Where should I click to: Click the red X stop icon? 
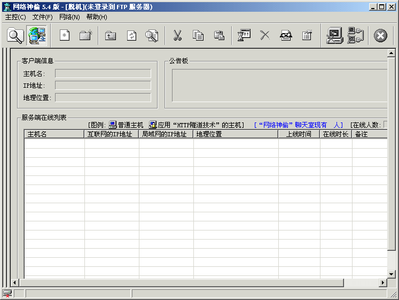tap(380, 36)
